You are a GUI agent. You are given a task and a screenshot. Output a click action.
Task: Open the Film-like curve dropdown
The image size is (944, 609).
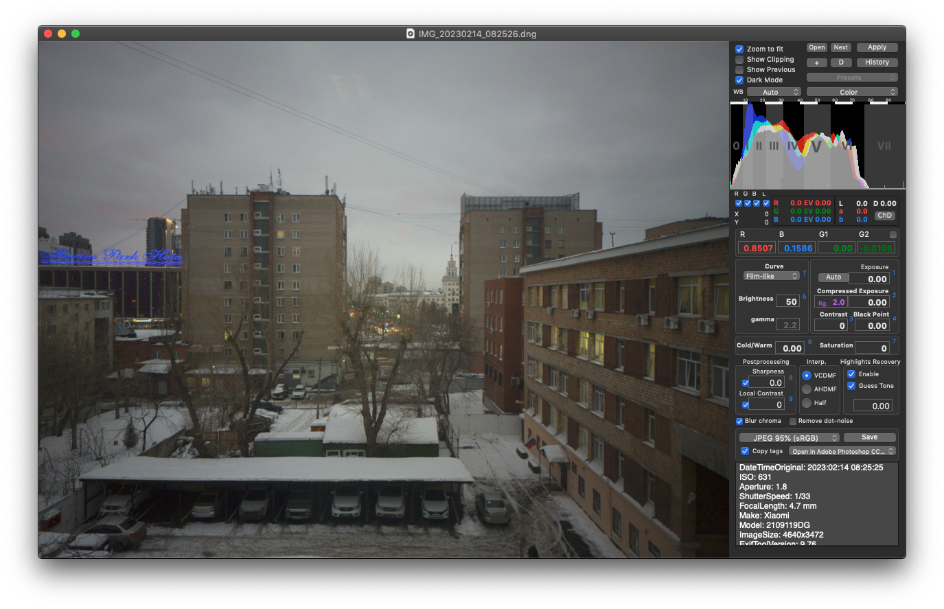(772, 276)
